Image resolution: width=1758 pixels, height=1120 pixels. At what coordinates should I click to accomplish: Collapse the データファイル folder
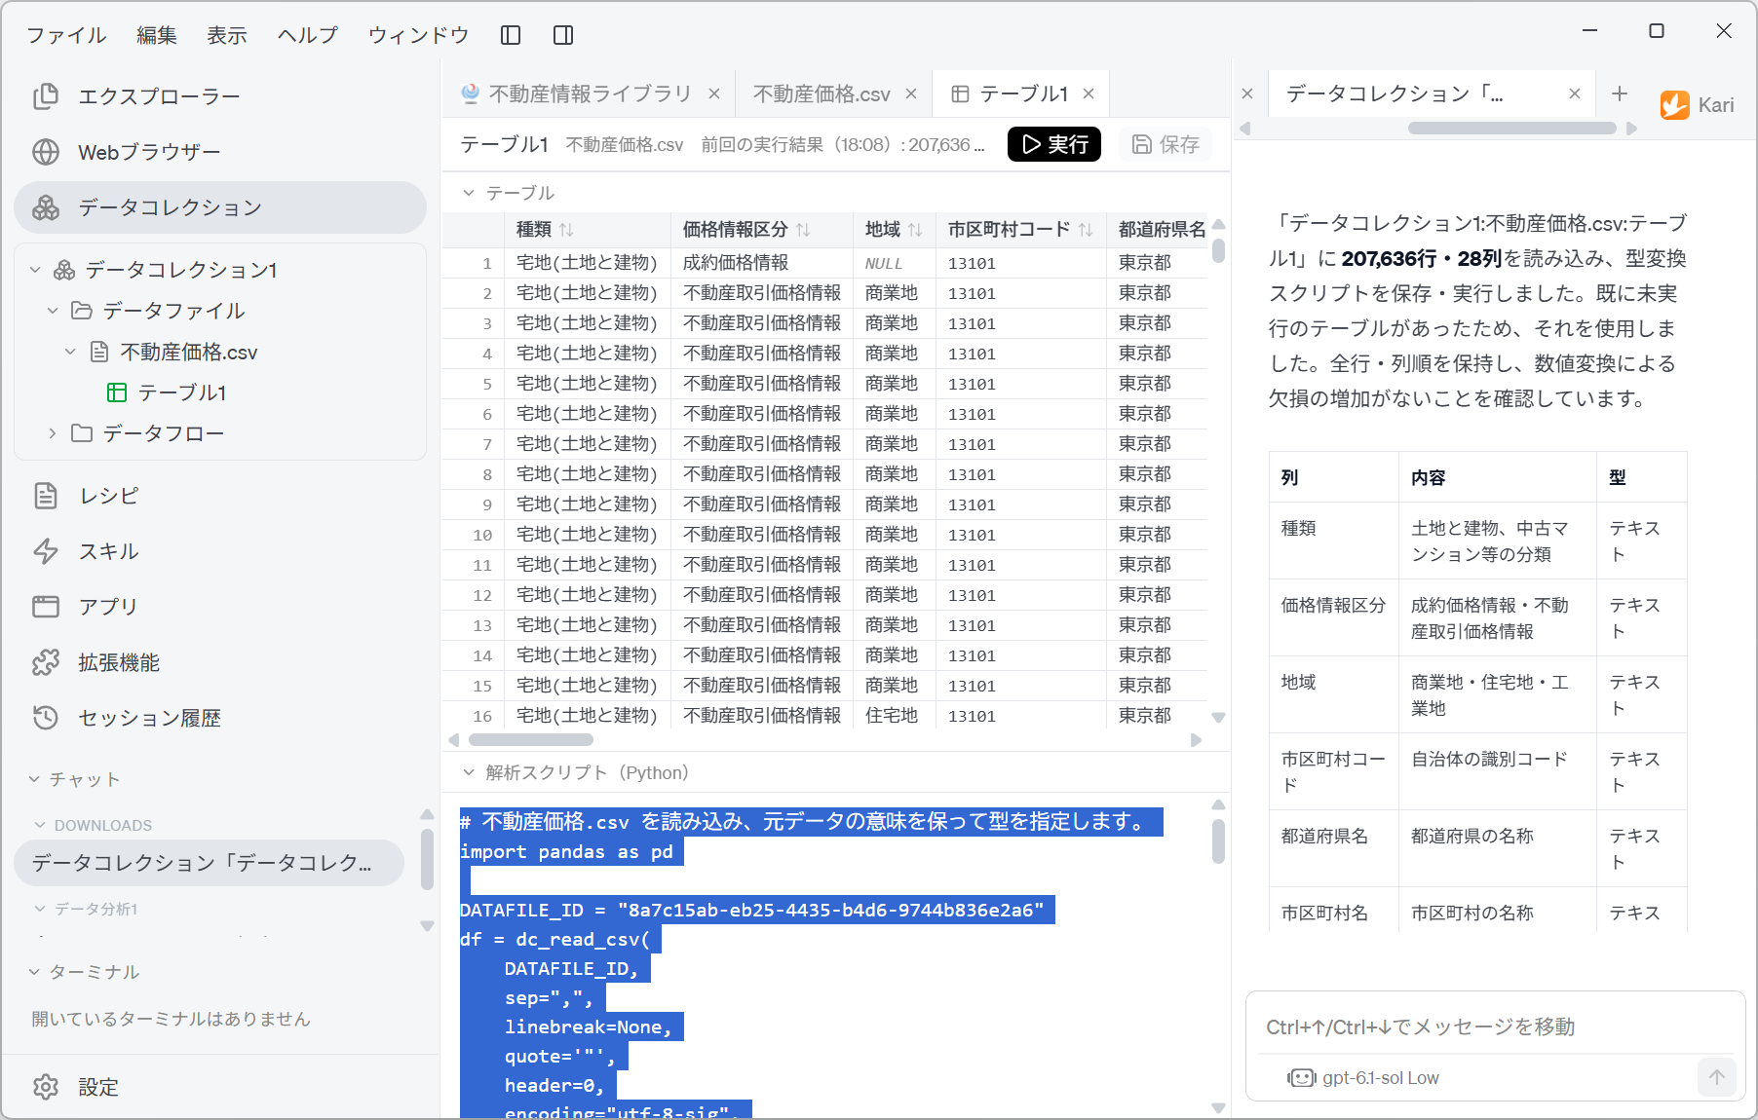pyautogui.click(x=54, y=311)
